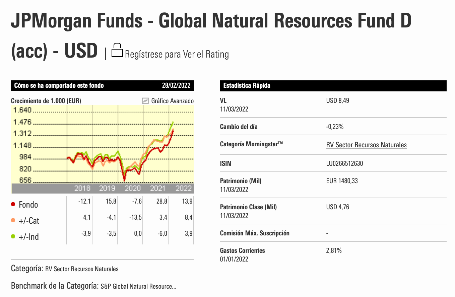This screenshot has height=297, width=455.
Task: Click the Cambio del día value -0,23%
Action: (335, 127)
